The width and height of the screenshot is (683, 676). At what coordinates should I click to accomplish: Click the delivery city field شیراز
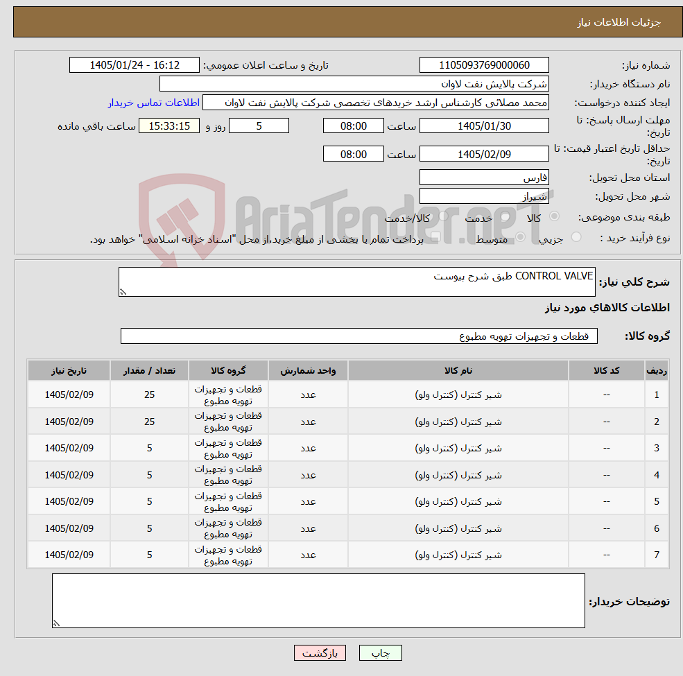(x=484, y=196)
